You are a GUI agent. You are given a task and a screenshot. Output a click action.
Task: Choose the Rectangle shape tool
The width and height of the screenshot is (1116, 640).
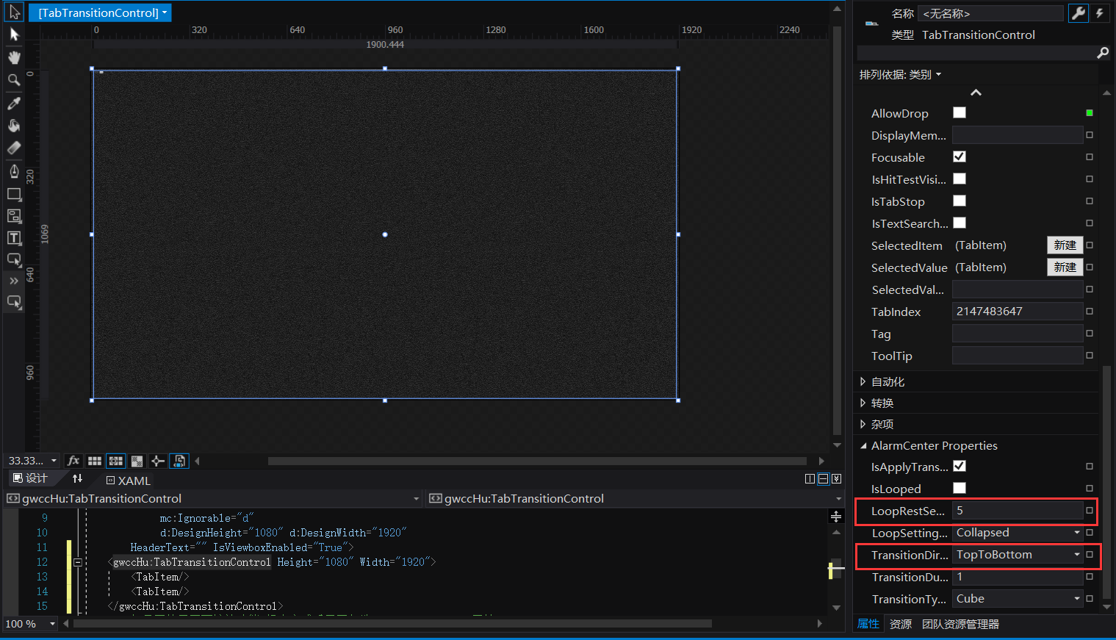pos(14,194)
